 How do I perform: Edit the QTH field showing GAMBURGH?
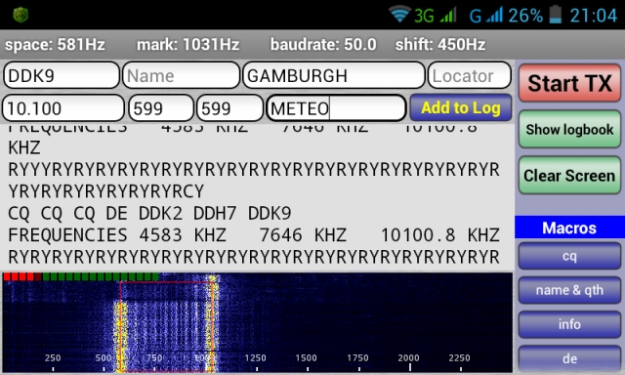tap(334, 75)
